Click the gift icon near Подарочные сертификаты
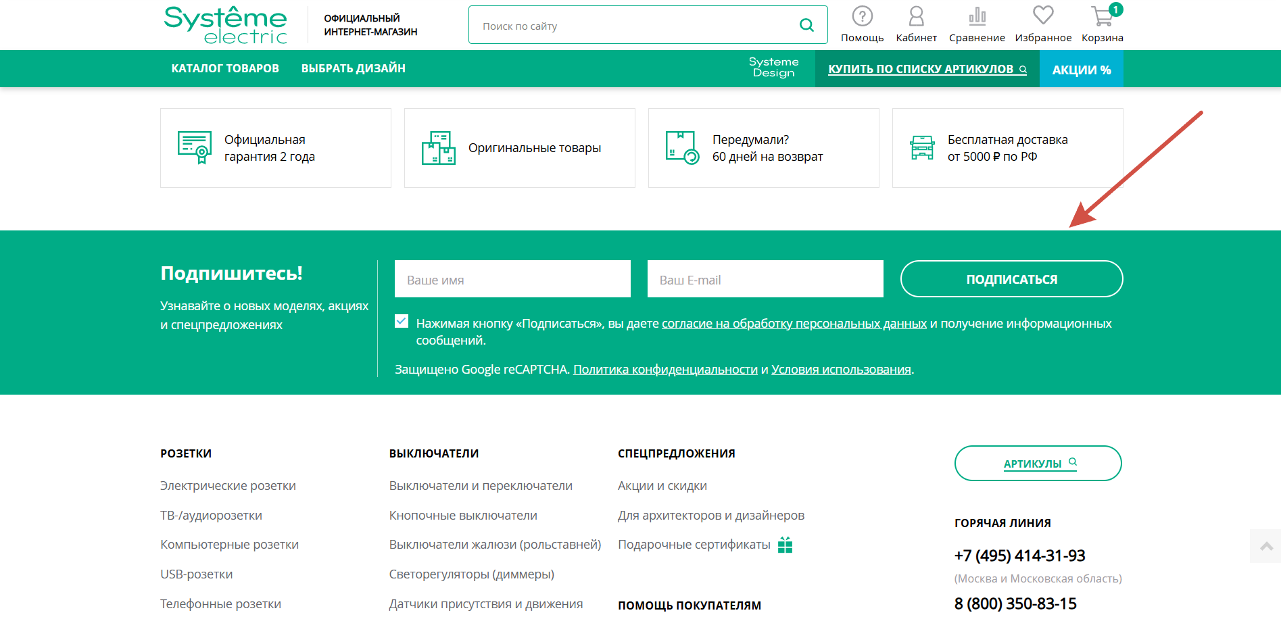Screen dimensions: 1281x619 (785, 545)
